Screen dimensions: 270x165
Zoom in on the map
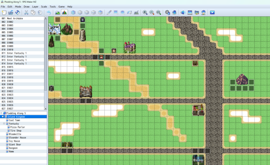click(x=145, y=13)
